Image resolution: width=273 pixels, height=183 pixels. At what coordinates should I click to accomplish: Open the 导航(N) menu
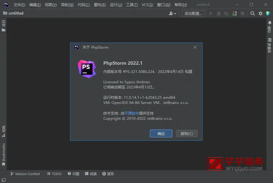tap(67, 5)
